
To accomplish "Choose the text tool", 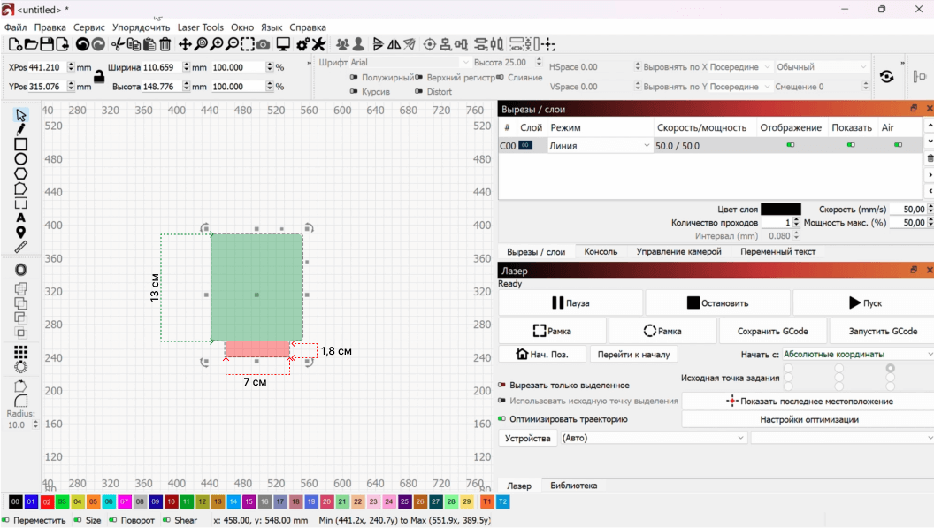I will pos(20,218).
